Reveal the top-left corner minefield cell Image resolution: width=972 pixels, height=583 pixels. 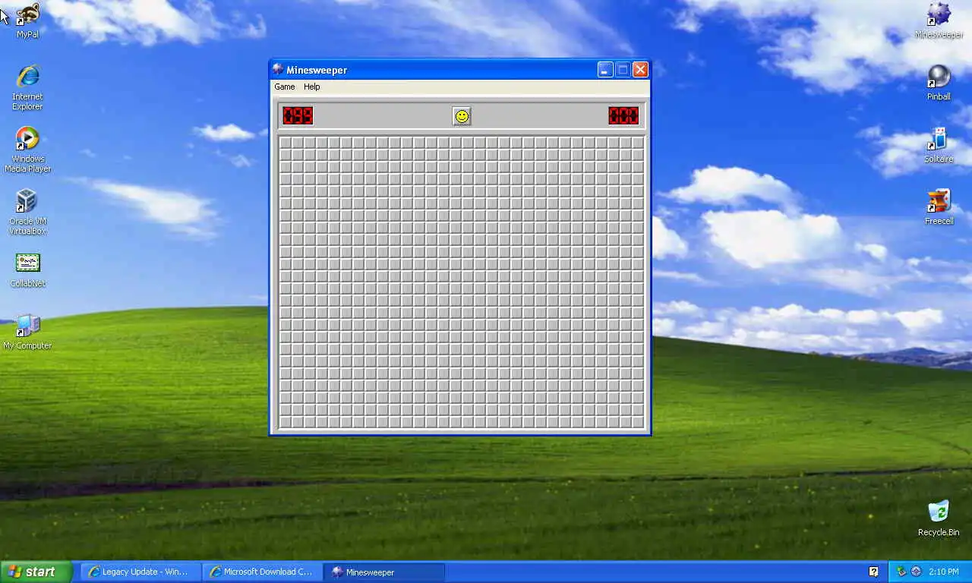click(x=286, y=143)
